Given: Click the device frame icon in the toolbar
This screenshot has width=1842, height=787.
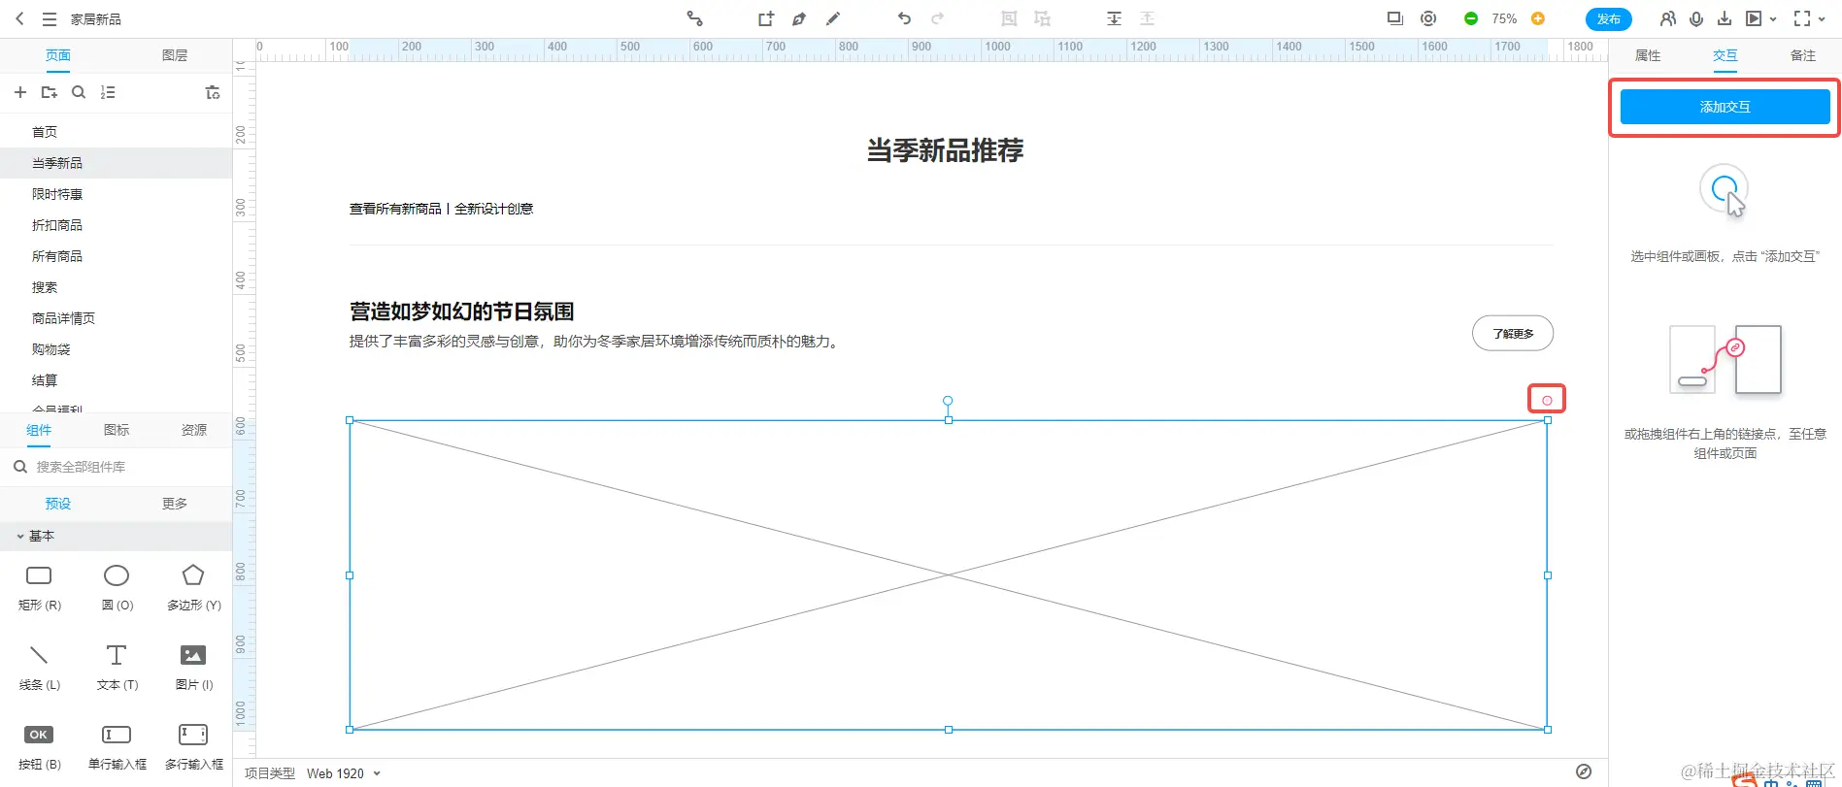Looking at the screenshot, I should [1395, 18].
